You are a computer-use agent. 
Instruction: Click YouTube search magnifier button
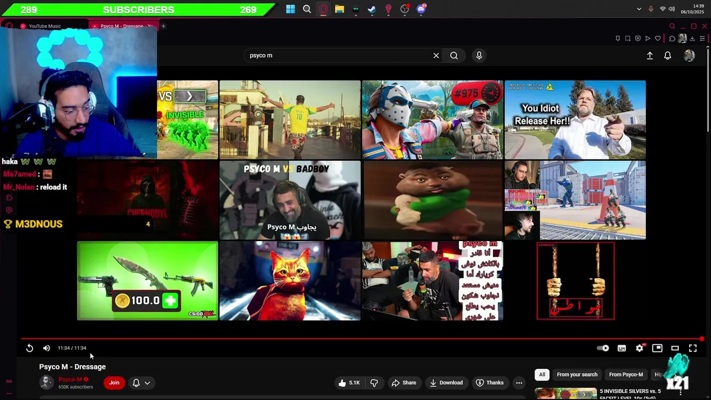pyautogui.click(x=454, y=56)
